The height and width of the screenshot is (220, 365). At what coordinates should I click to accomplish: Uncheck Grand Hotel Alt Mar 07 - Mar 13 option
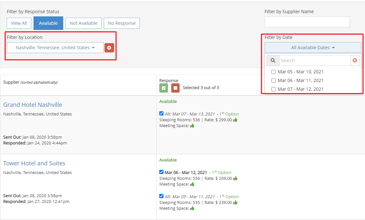pyautogui.click(x=161, y=114)
